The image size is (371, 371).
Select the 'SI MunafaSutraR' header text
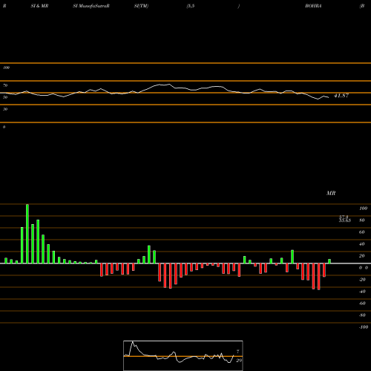[x=91, y=6]
